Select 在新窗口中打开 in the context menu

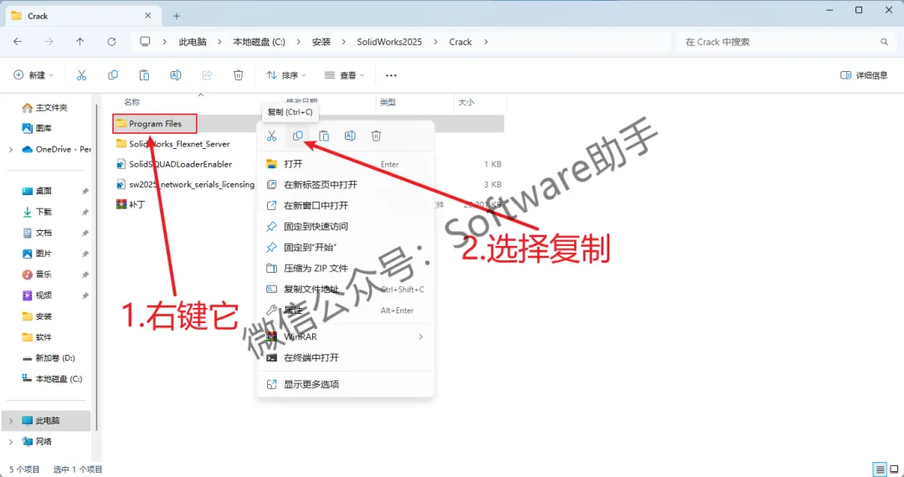pyautogui.click(x=346, y=206)
